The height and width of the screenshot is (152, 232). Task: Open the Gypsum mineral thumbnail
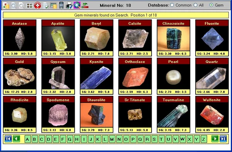58,76
